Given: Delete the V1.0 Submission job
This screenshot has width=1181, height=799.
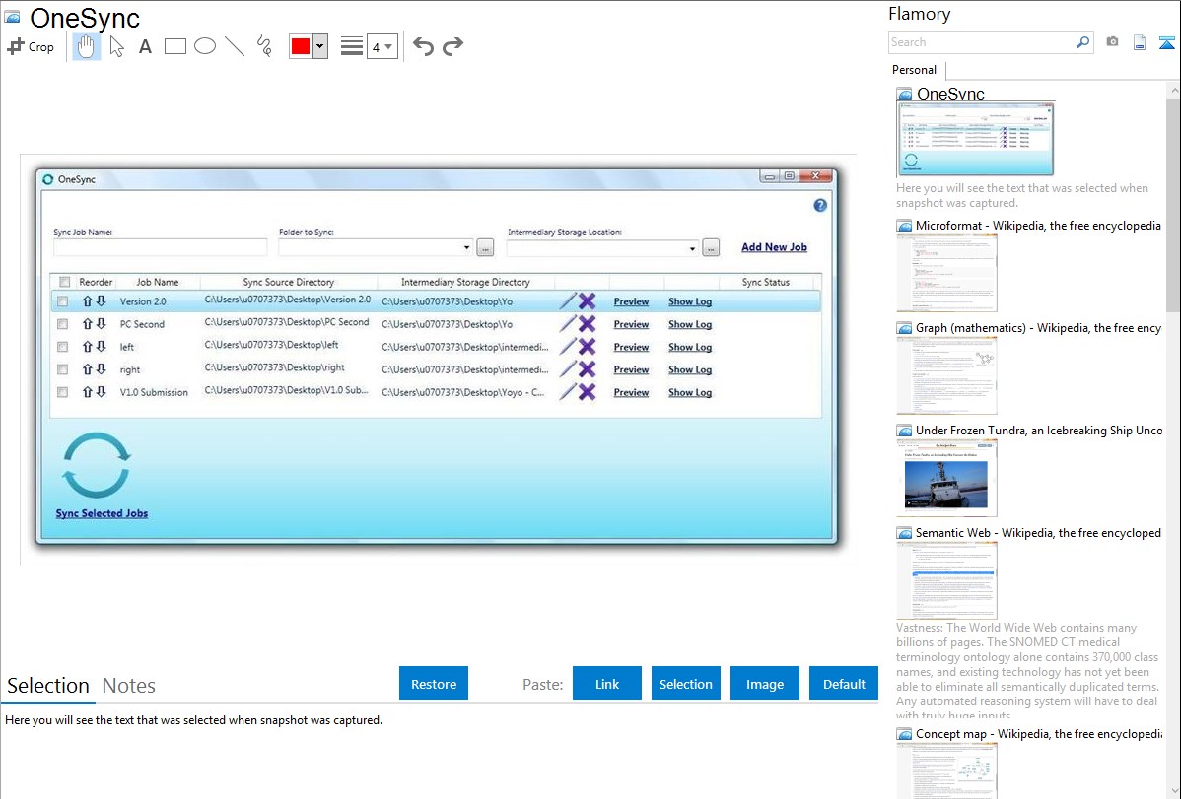Looking at the screenshot, I should click(587, 391).
